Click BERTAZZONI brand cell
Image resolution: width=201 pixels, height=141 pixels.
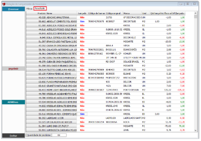tap(132, 78)
